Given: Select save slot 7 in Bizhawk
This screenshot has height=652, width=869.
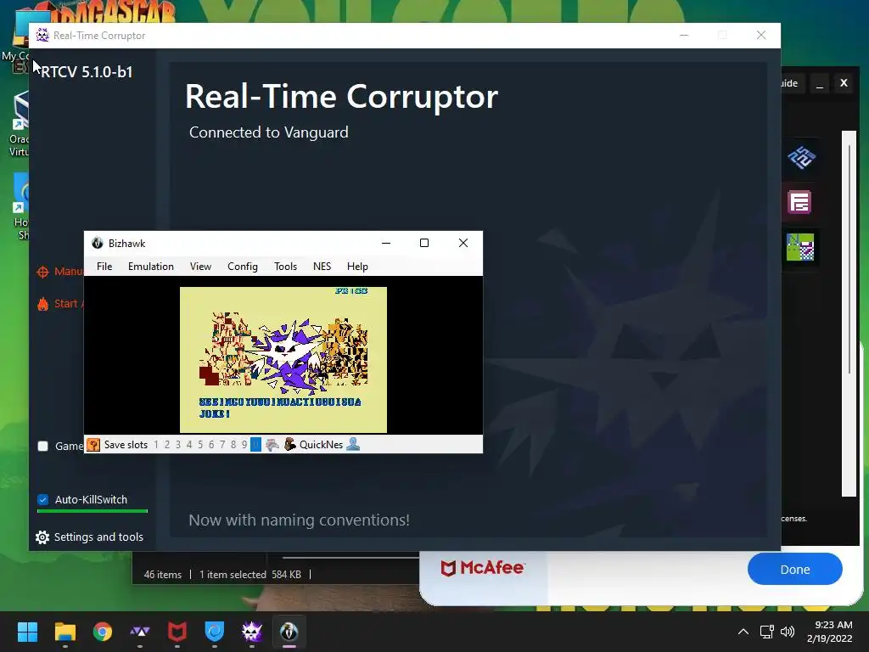Looking at the screenshot, I should click(x=222, y=445).
